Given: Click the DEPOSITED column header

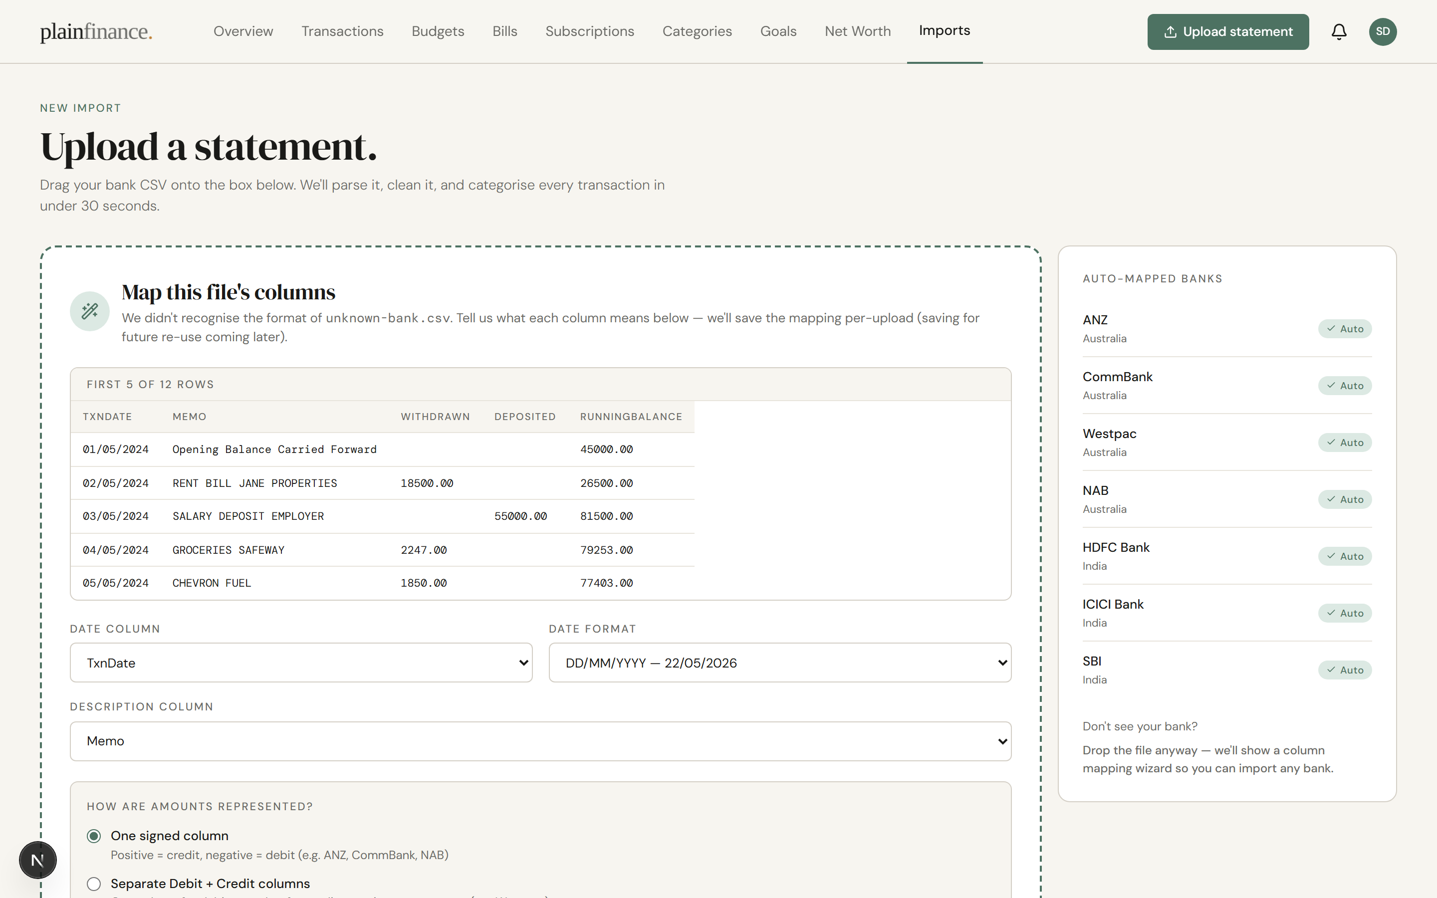Looking at the screenshot, I should 525,417.
